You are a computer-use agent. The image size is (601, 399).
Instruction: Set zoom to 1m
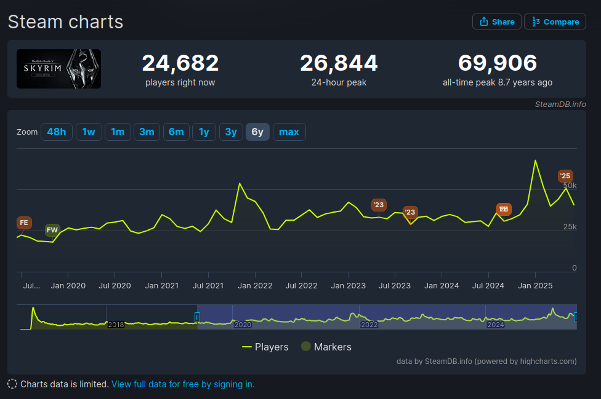(118, 132)
